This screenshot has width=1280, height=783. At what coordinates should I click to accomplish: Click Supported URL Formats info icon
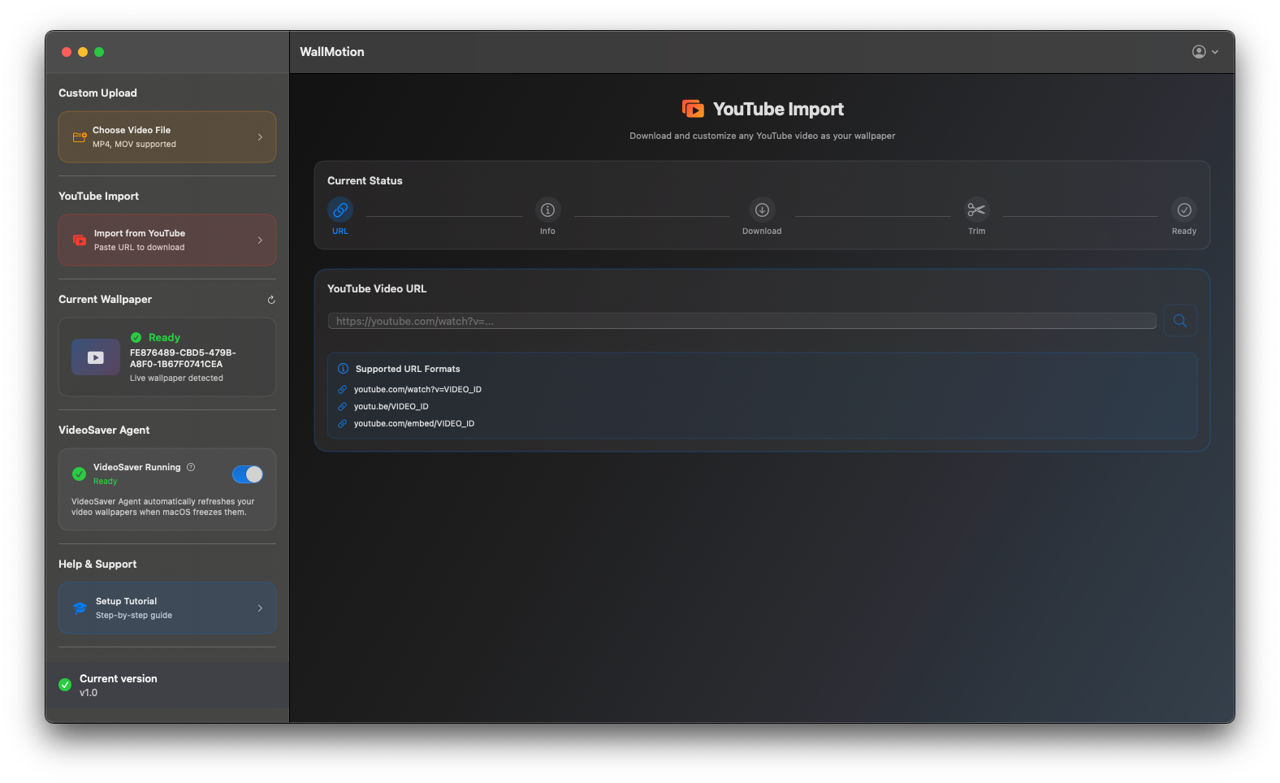coord(343,369)
